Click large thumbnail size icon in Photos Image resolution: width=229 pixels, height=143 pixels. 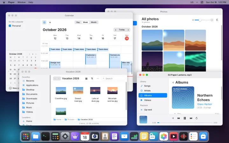pyautogui.click(x=212, y=20)
